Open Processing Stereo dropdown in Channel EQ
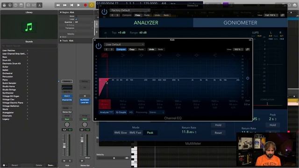Image resolution: width=299 pixels, height=168 pixels. click(x=157, y=112)
